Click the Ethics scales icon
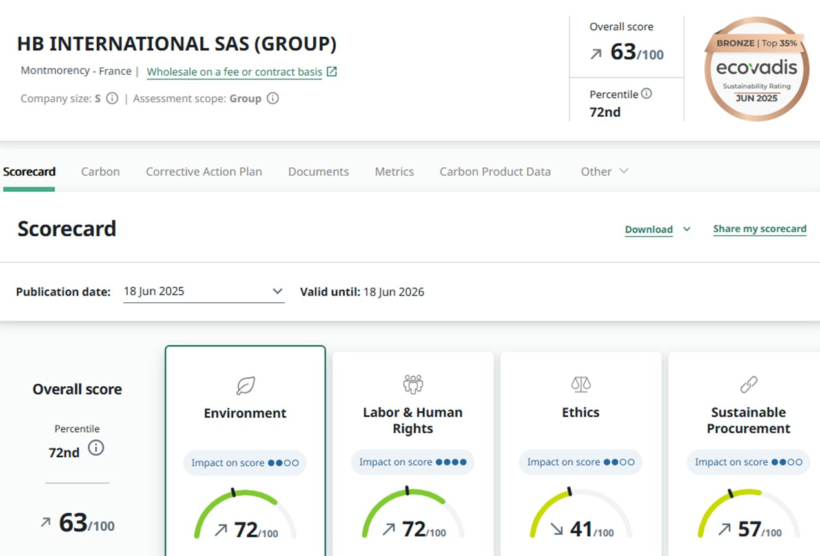Viewport: 820px width, 556px height. tap(580, 385)
